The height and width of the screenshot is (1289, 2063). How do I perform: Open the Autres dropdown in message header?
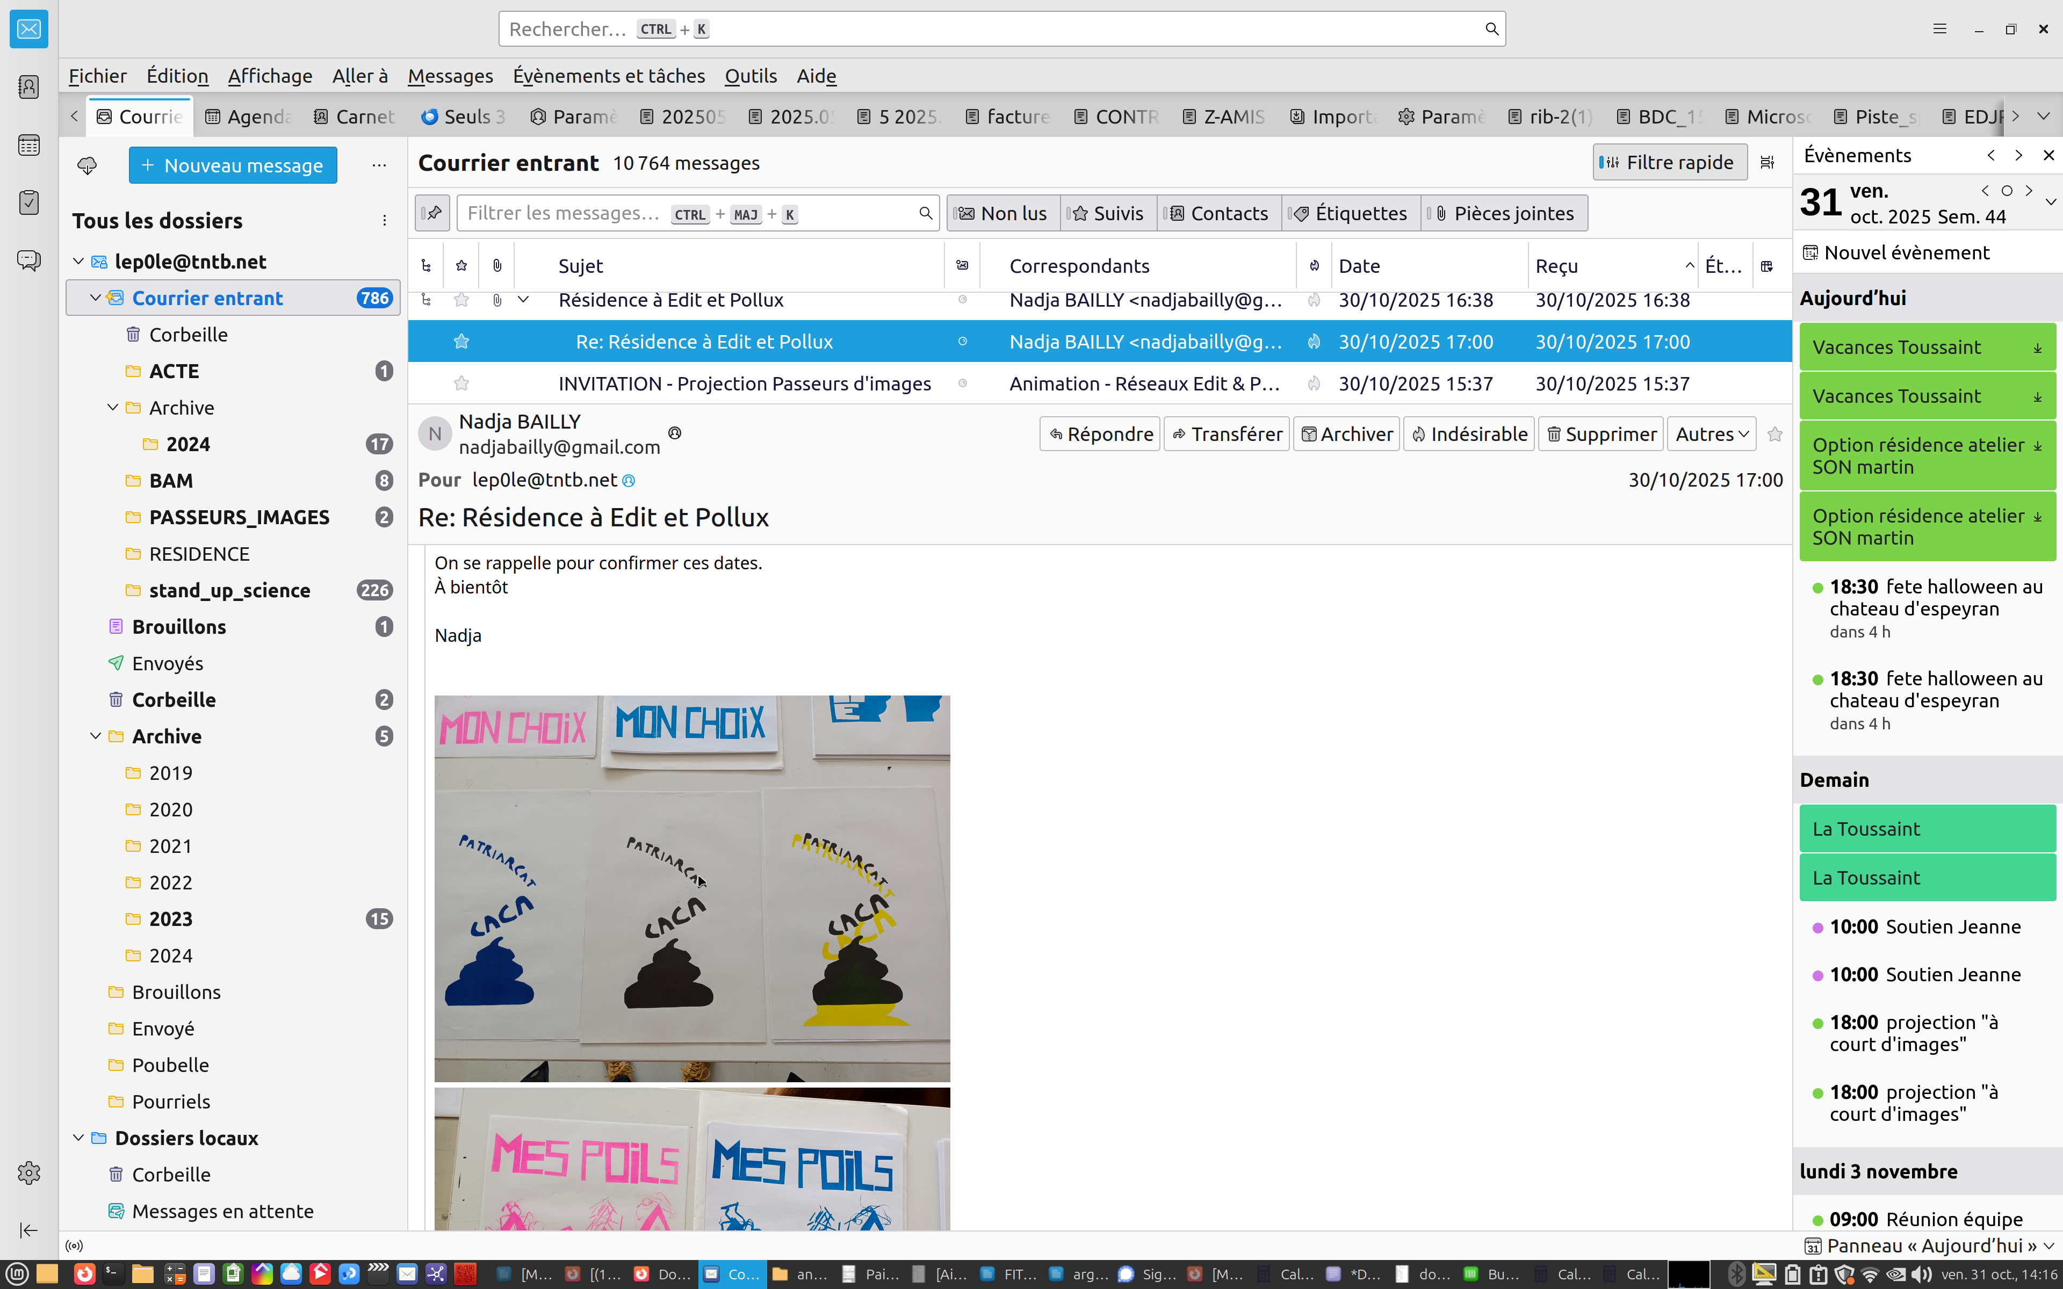click(x=1711, y=434)
